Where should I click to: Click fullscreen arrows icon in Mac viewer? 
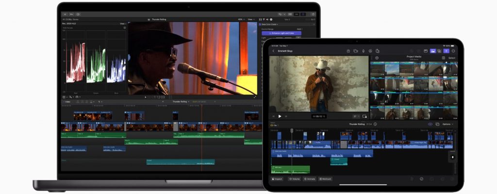click(255, 97)
